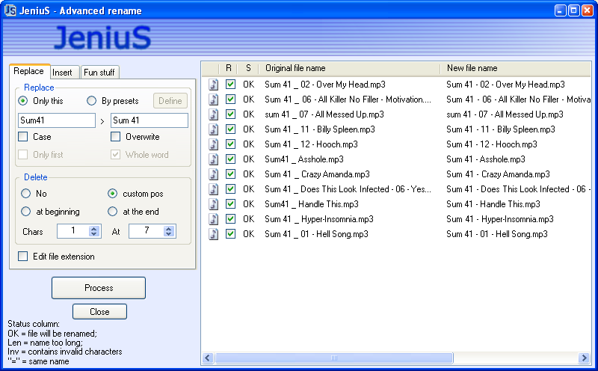Image resolution: width=598 pixels, height=371 pixels.
Task: Click music file icon for Hooch.mp3
Action: pos(214,144)
